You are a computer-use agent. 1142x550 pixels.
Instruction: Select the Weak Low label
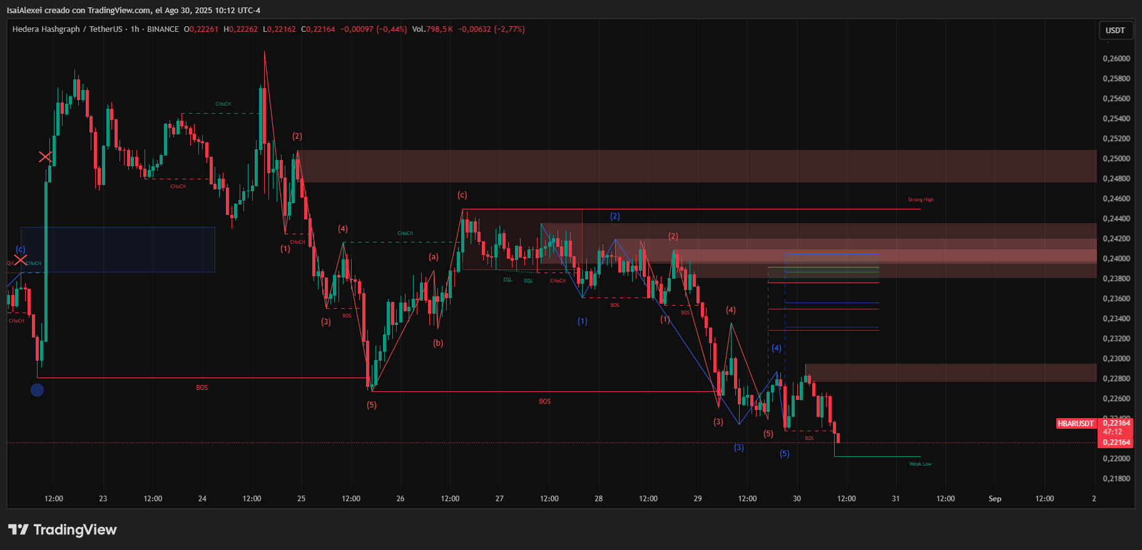(920, 464)
